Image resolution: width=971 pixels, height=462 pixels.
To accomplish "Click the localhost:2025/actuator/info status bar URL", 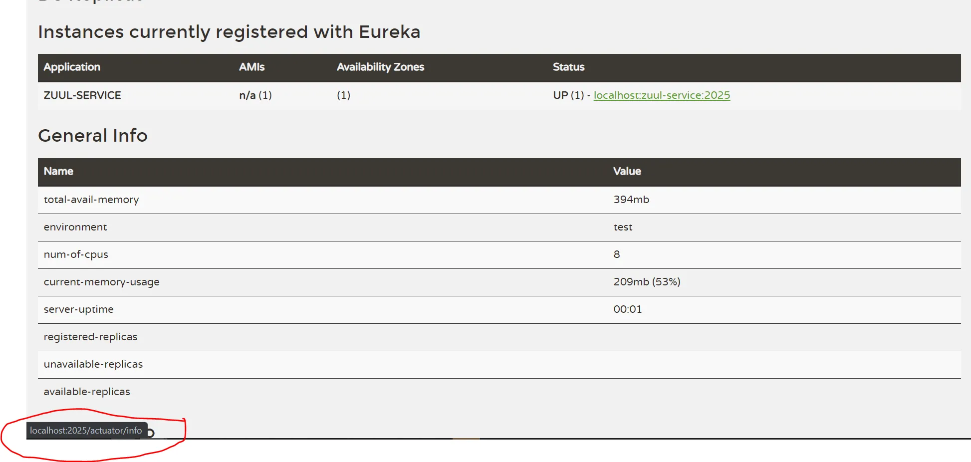I will [x=86, y=431].
